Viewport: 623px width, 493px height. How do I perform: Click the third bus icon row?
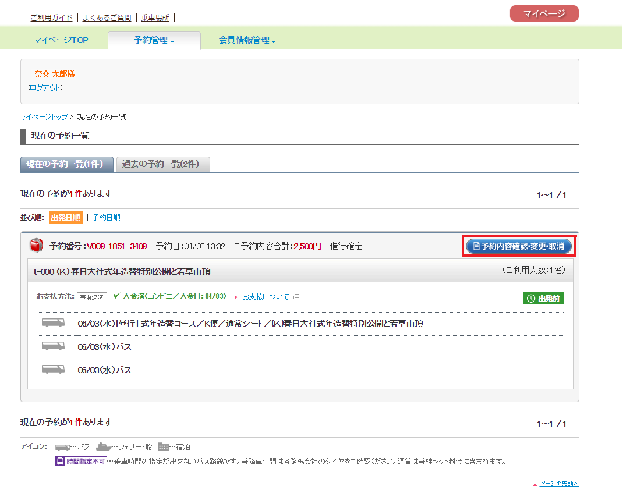[300, 370]
